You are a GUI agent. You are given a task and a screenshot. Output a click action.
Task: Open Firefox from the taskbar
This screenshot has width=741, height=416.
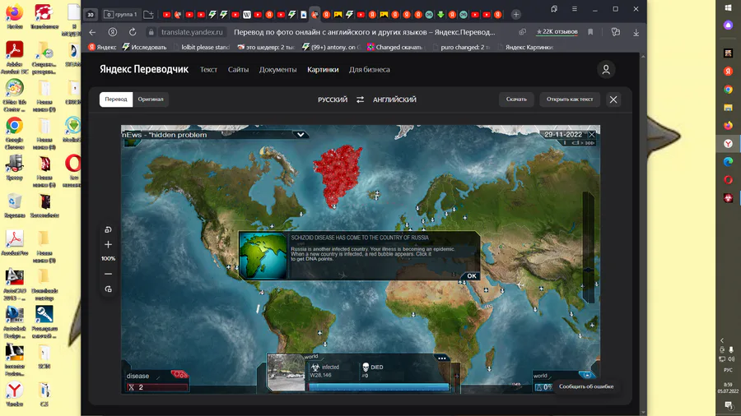click(729, 126)
